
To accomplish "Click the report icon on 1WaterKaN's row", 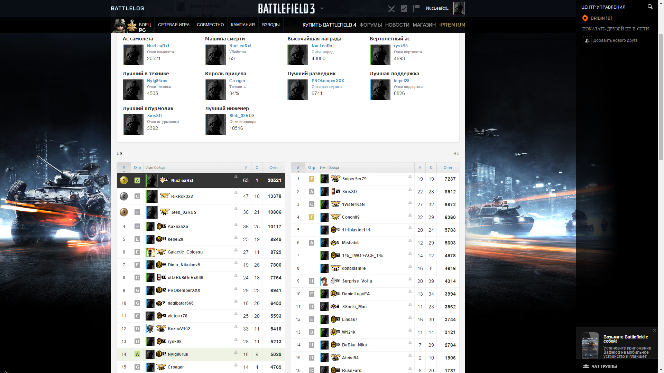I will [x=410, y=202].
